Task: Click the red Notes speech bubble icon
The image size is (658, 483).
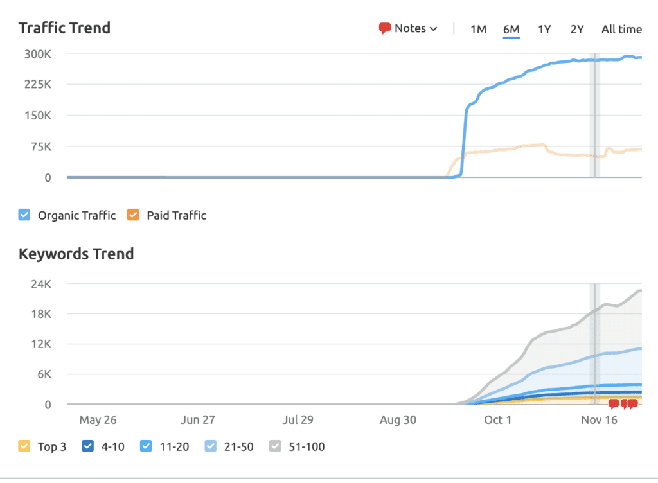Action: pyautogui.click(x=384, y=28)
